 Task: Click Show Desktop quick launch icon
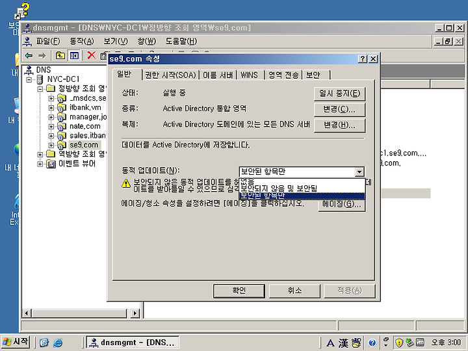44,343
